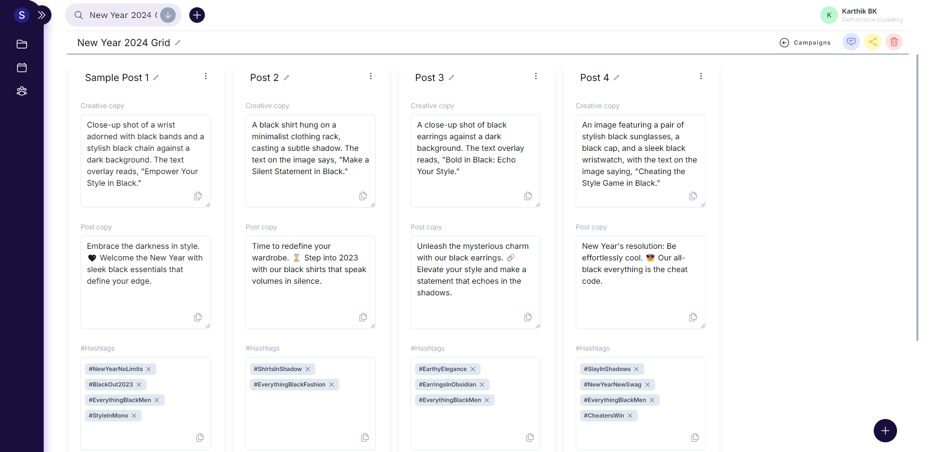Open the folder icon in sidebar
Viewport: 931px width, 452px height.
[x=22, y=44]
